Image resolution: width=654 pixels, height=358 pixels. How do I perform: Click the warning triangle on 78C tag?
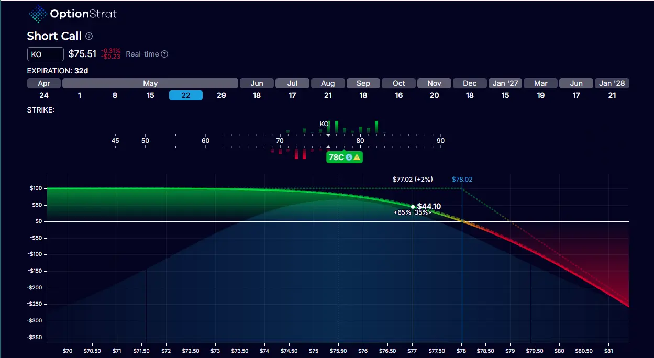pos(357,157)
